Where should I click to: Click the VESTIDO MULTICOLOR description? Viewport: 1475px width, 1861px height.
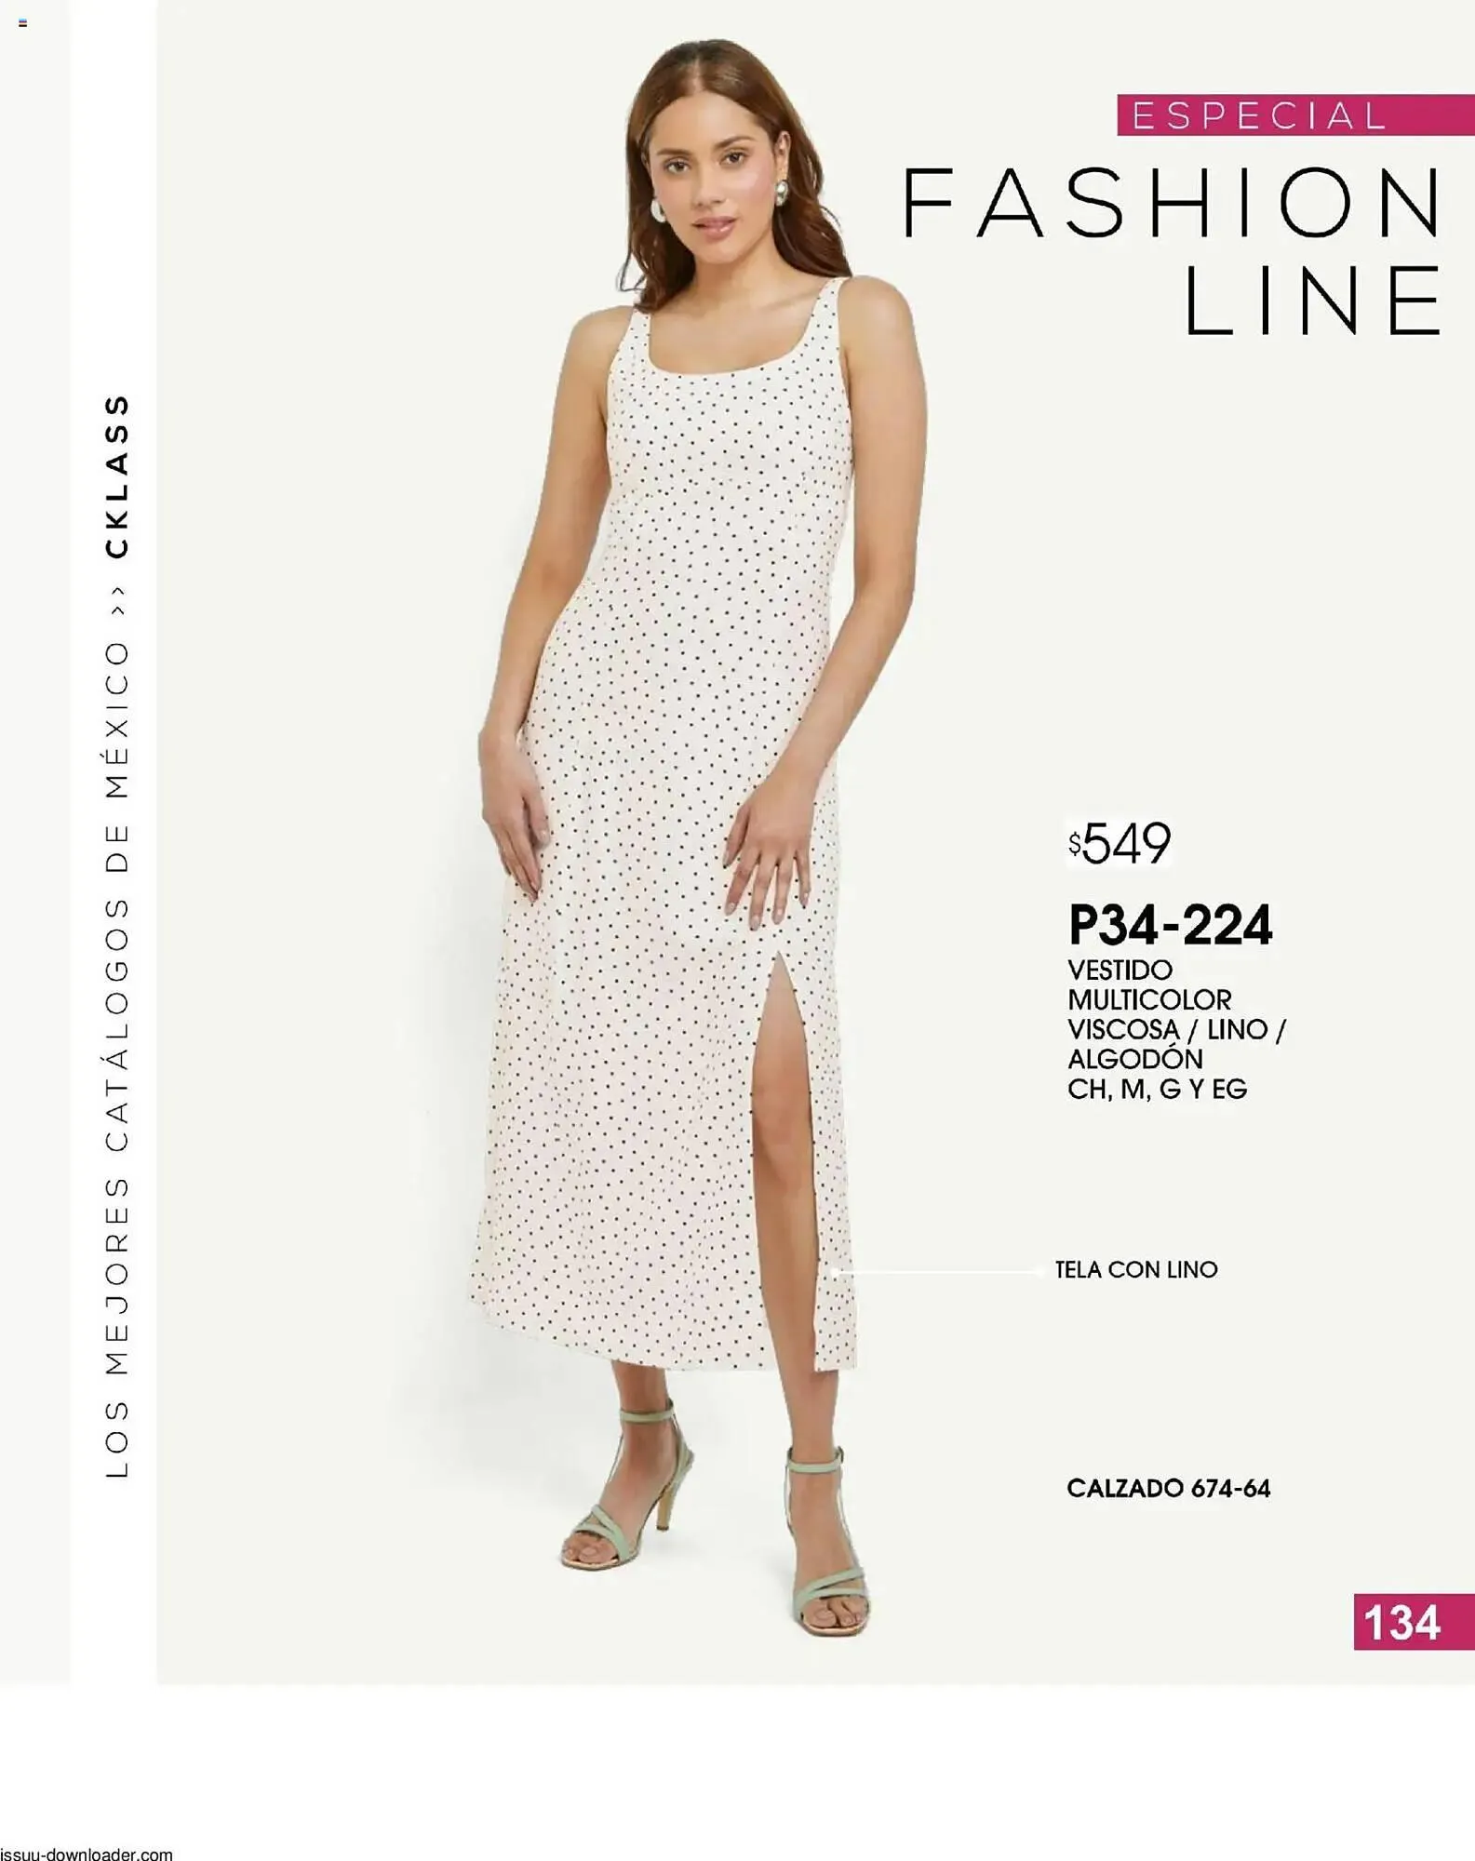tap(1149, 984)
